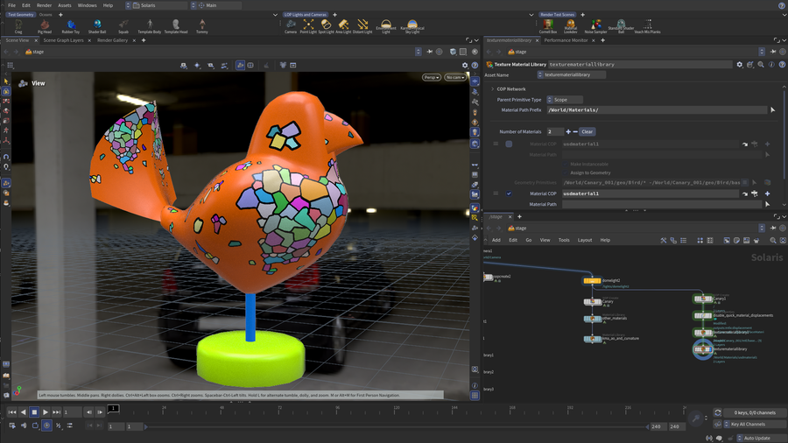Add Tommy test geometry
This screenshot has height=443, width=788.
[202, 26]
